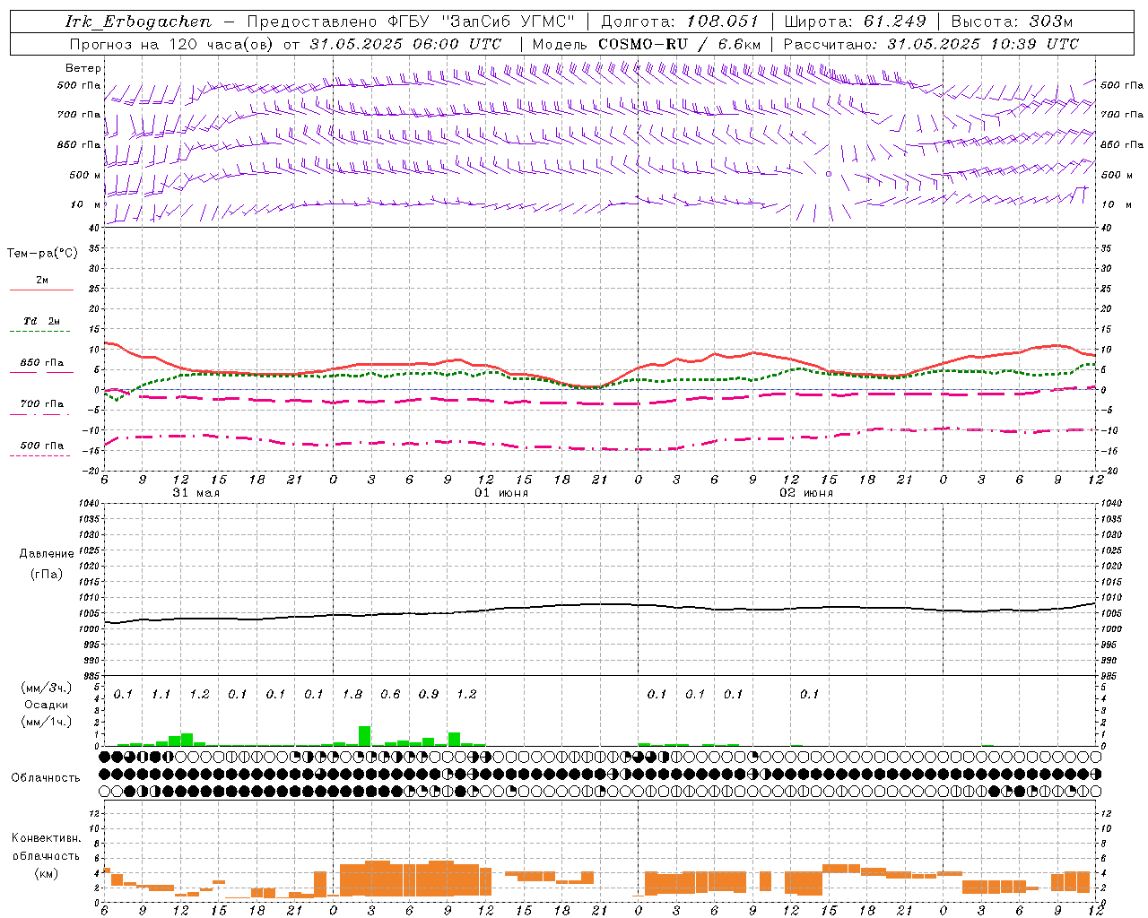
Task: Click the Конвективн. convective cloud label
Action: pyautogui.click(x=46, y=838)
